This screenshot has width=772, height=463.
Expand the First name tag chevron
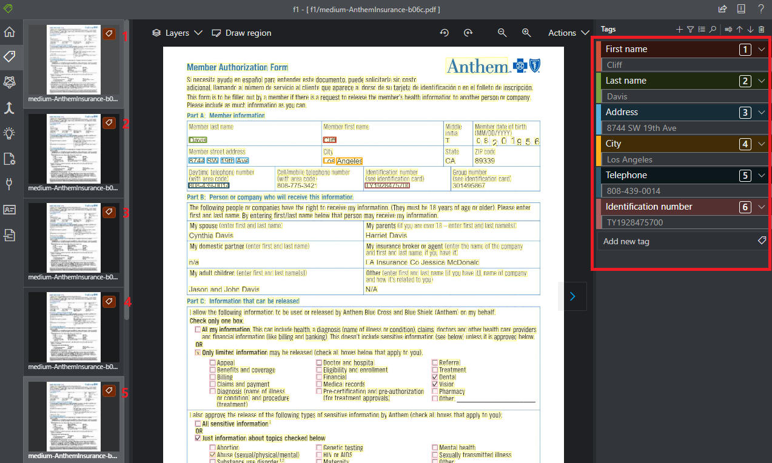coord(762,49)
